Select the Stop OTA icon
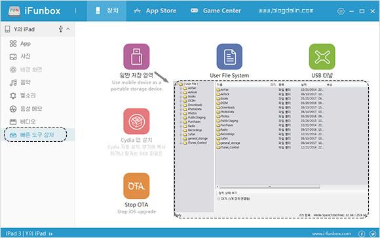 136,186
